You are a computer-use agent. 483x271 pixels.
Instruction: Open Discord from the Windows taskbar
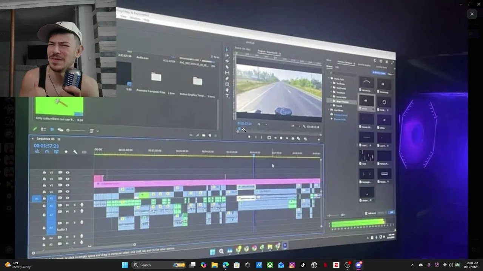coord(358,265)
